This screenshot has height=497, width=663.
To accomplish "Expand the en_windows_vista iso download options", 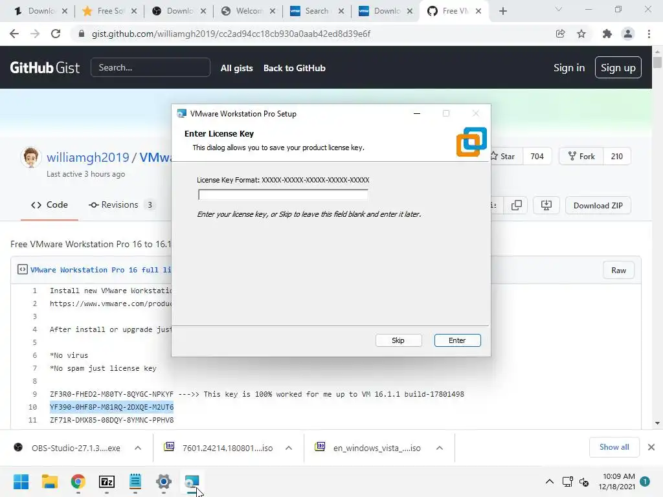I will tap(440, 448).
